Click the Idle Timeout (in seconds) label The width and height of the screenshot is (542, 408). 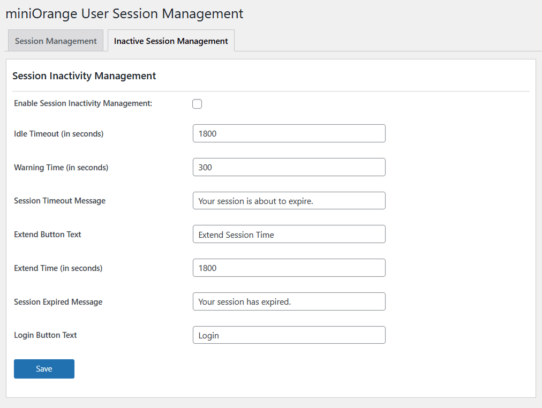(x=59, y=134)
